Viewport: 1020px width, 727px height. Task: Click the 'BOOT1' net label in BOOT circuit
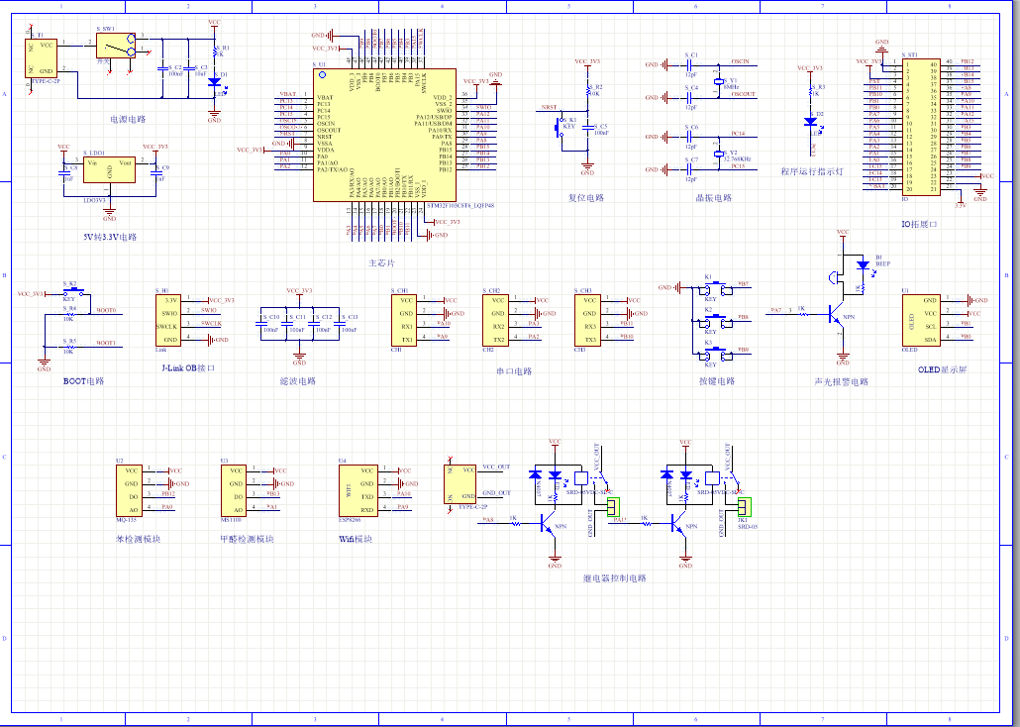pos(107,343)
